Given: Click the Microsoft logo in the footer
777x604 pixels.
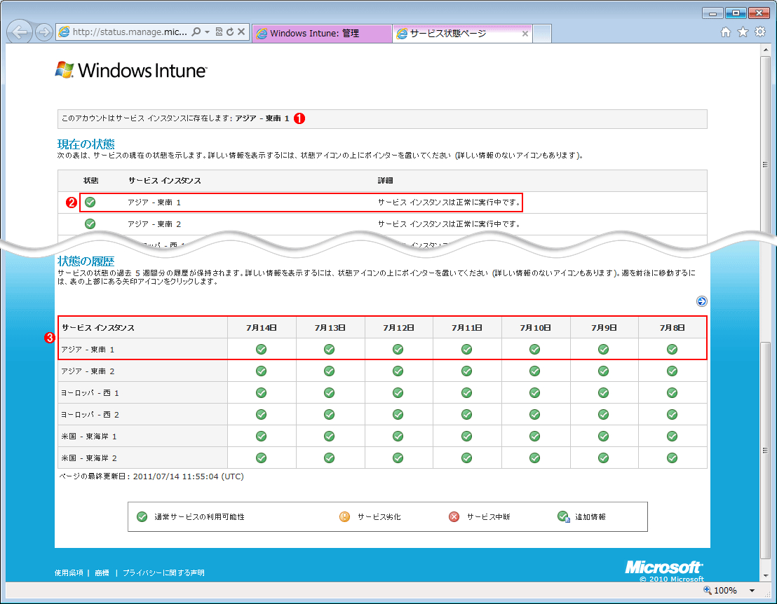Looking at the screenshot, I should [663, 568].
